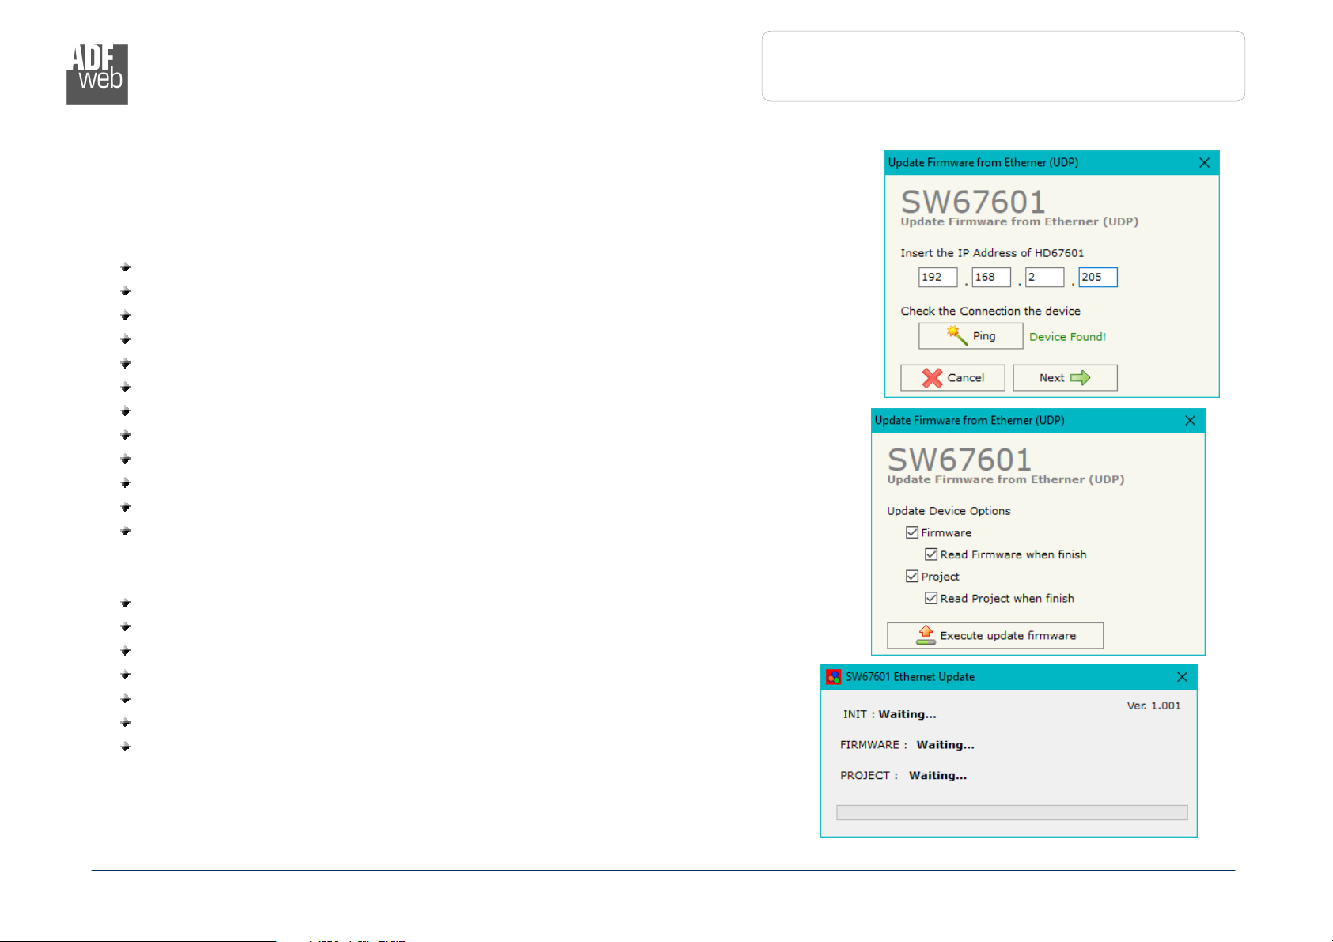Toggle Read Firmware when finish checkbox
The height and width of the screenshot is (942, 1333).
tap(931, 554)
